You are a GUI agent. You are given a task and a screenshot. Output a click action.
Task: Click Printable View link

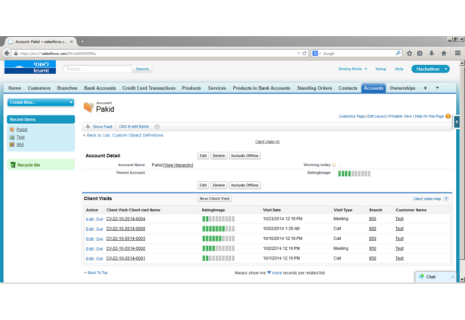[400, 116]
